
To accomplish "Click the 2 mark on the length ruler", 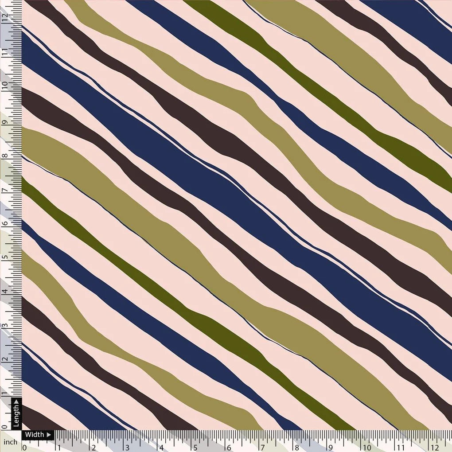I will coord(5,360).
